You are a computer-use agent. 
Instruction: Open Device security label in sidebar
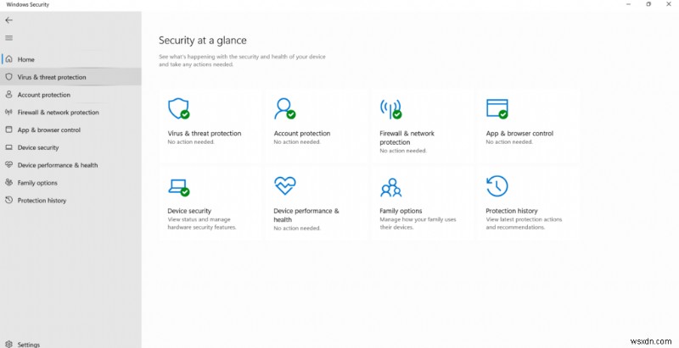click(x=38, y=147)
